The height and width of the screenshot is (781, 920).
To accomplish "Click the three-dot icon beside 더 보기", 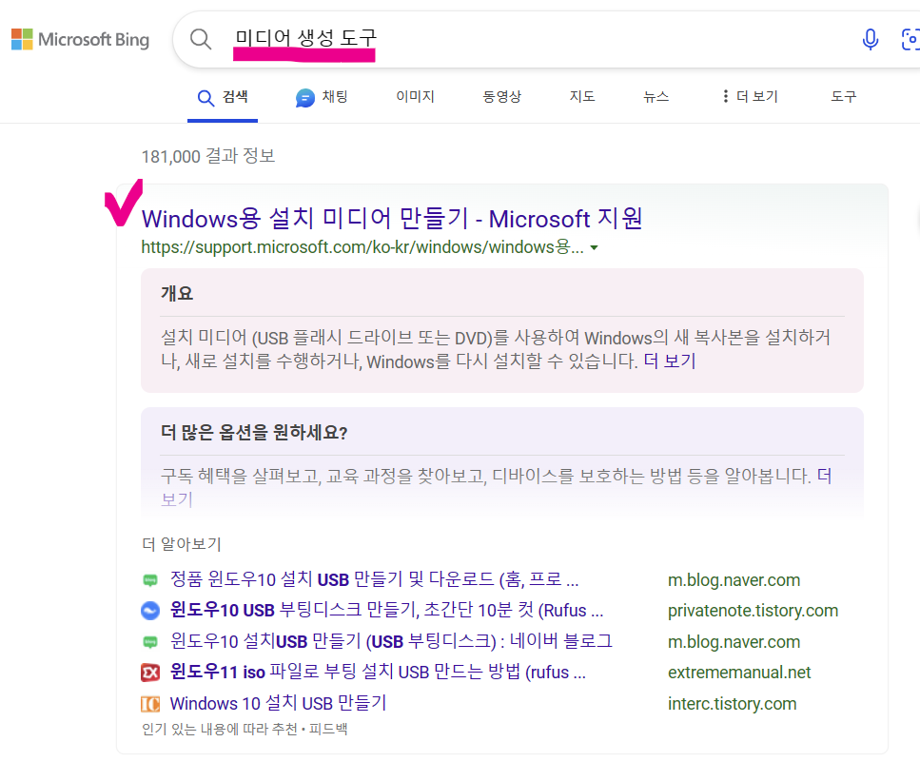I will [726, 96].
